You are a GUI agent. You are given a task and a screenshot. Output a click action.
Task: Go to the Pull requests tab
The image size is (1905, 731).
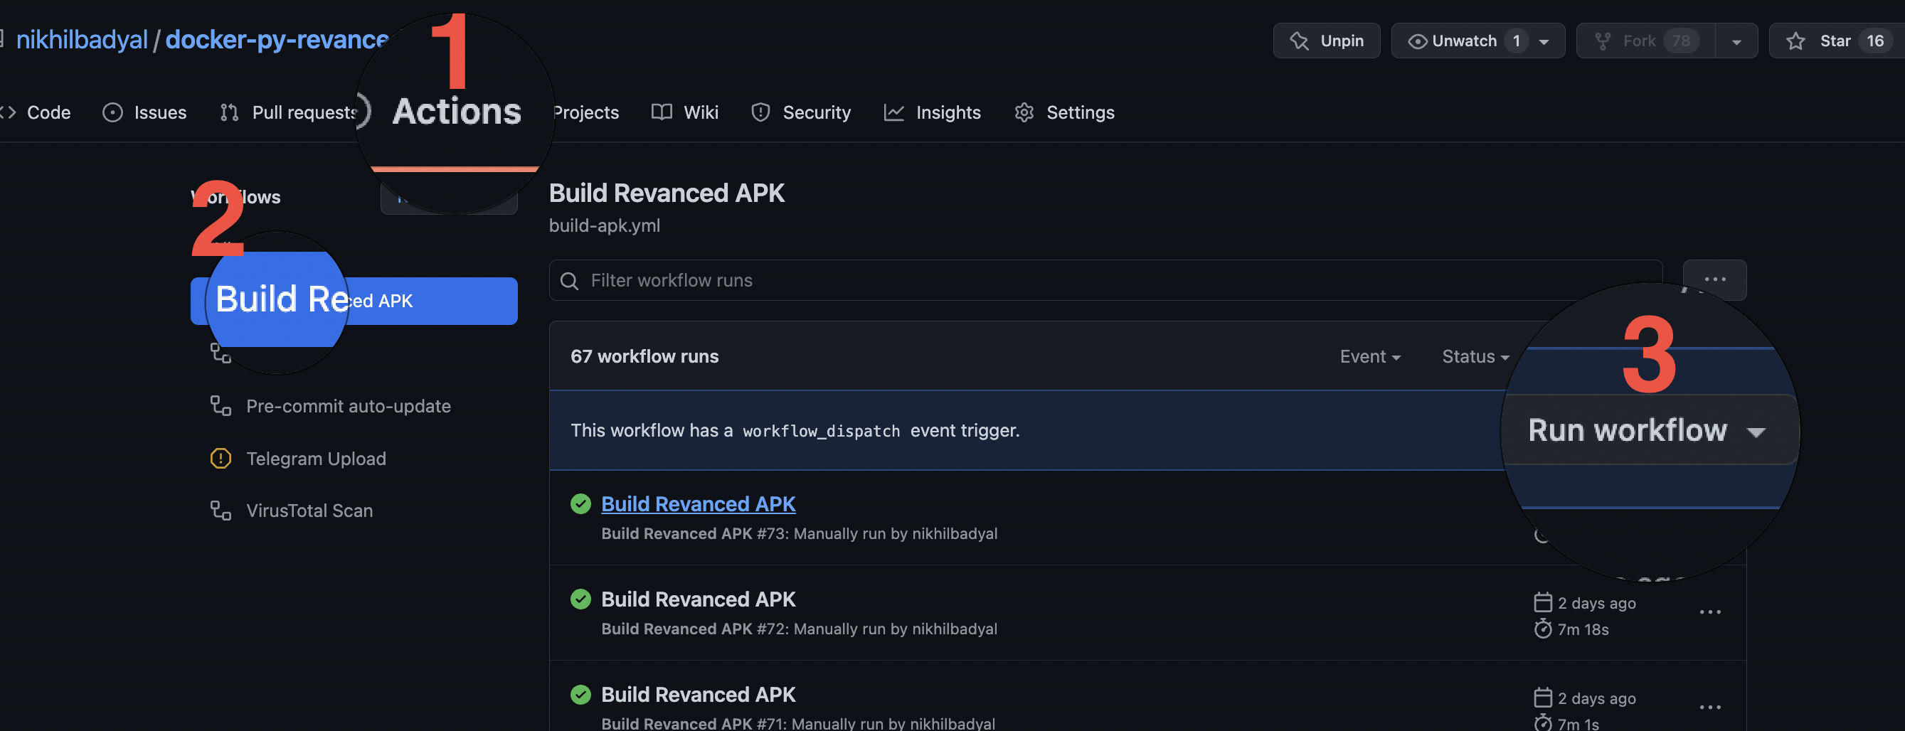pyautogui.click(x=288, y=112)
